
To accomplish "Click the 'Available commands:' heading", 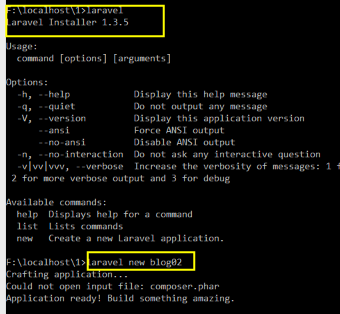I will point(57,203).
